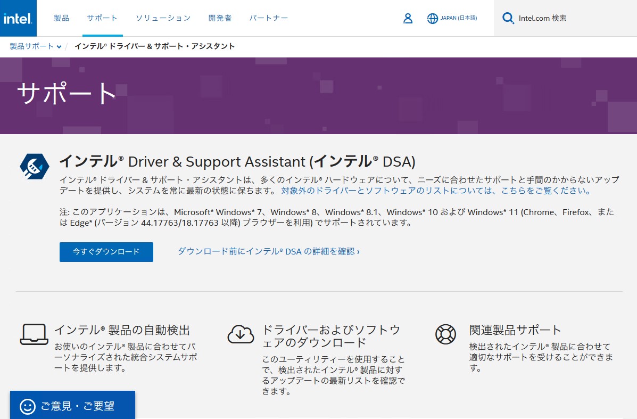Image resolution: width=637 pixels, height=419 pixels.
Task: Open the サポート menu
Action: tap(102, 18)
